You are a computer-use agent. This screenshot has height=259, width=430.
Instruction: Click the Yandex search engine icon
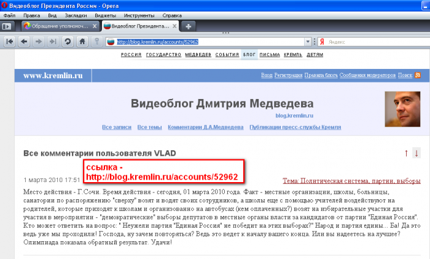coord(322,42)
